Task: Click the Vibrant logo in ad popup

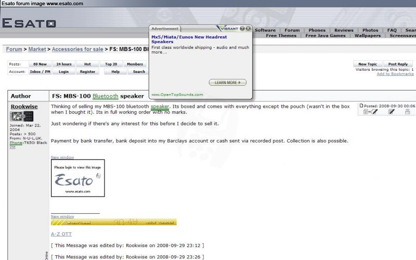Action: tap(227, 28)
